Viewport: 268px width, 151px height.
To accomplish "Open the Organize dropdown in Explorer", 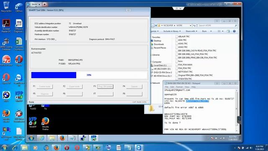I will coord(155,31).
